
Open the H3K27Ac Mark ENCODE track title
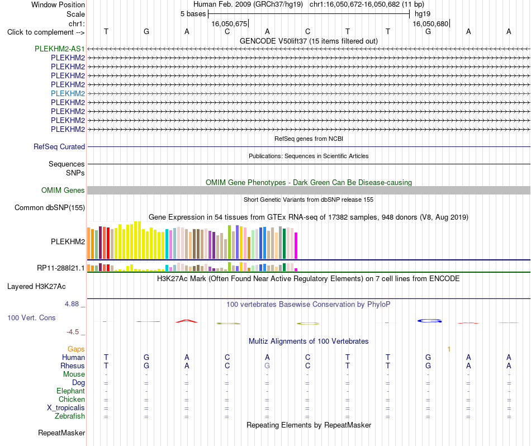[x=309, y=279]
